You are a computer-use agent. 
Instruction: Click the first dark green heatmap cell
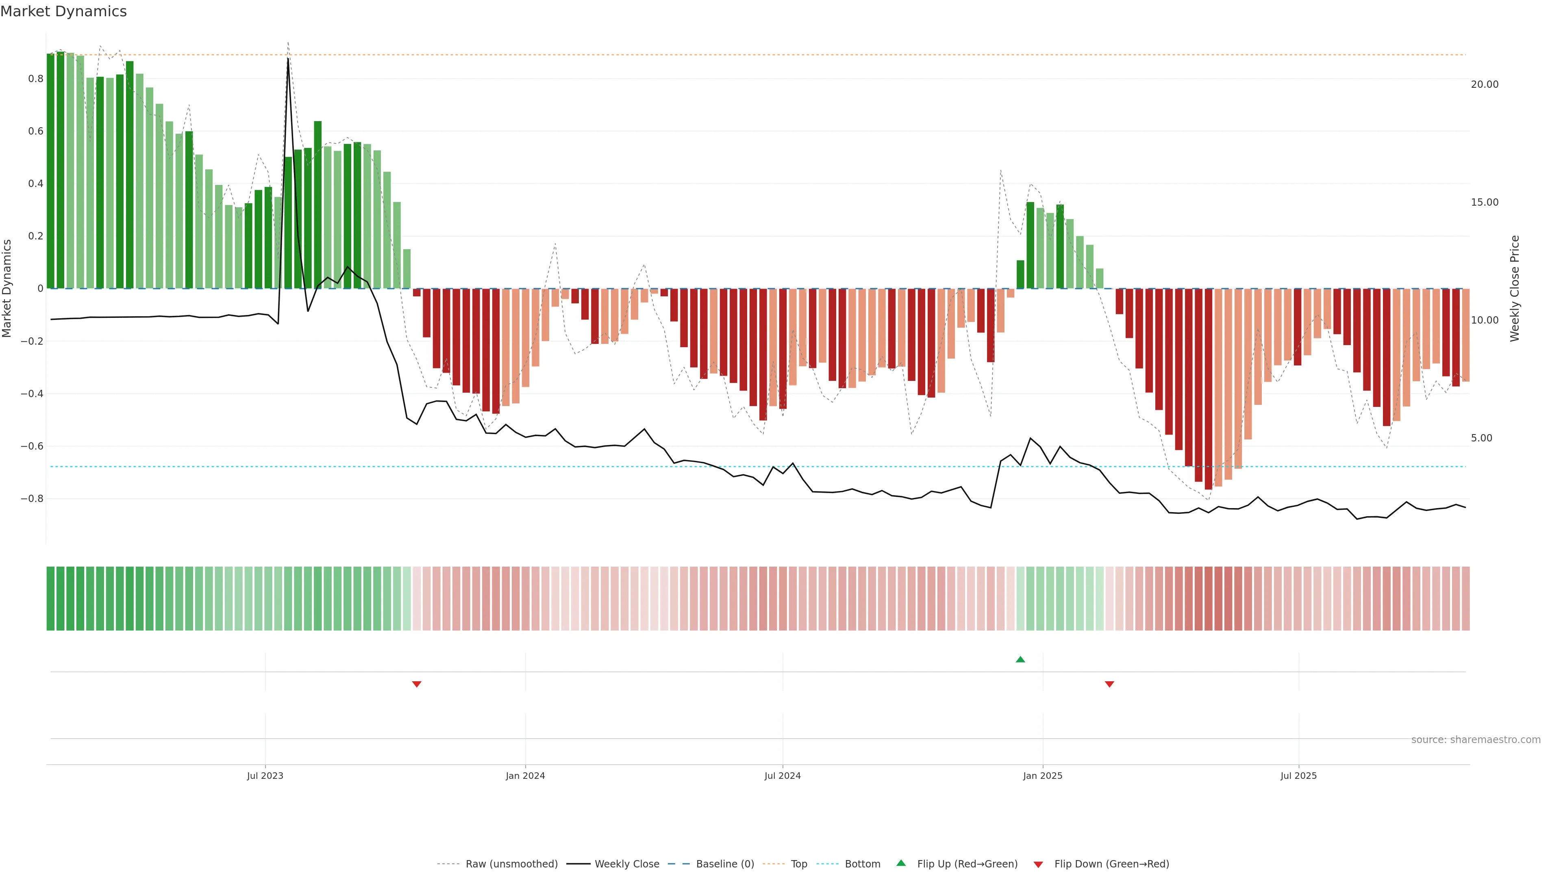(51, 598)
